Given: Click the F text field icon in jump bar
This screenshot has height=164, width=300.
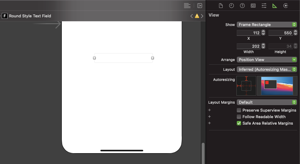Looking at the screenshot, I should tap(5, 16).
